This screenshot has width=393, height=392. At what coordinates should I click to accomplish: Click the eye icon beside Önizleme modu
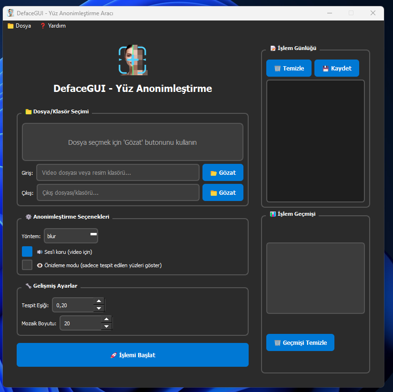pos(40,265)
